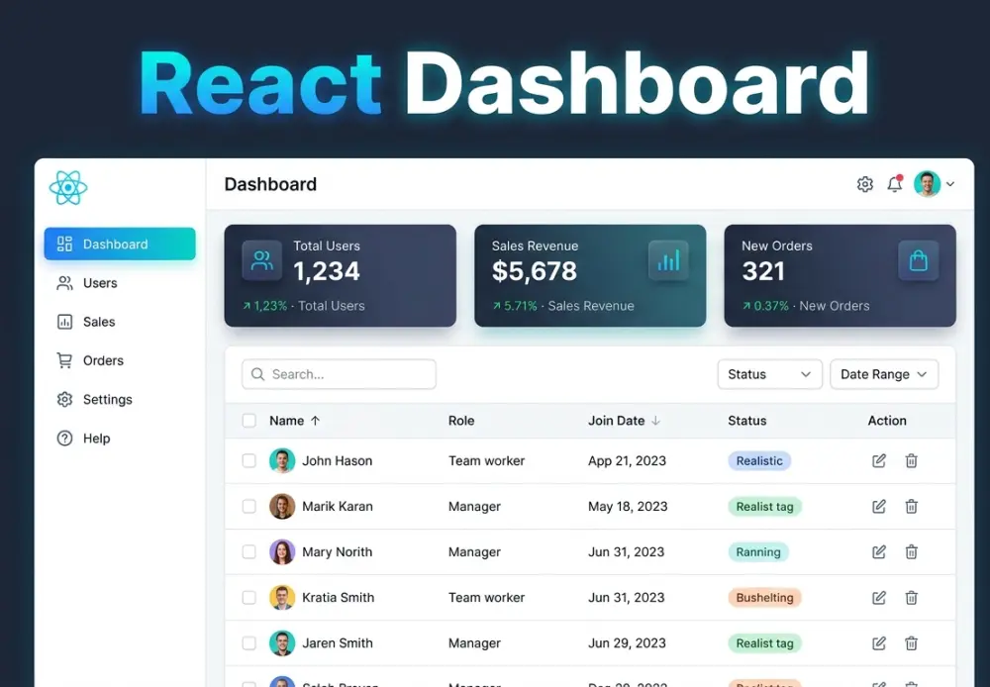Click the Realistic status tag
Viewport: 990px width, 687px height.
[x=759, y=461]
